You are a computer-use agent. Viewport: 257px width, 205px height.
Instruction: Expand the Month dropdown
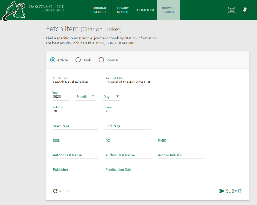click(x=86, y=97)
